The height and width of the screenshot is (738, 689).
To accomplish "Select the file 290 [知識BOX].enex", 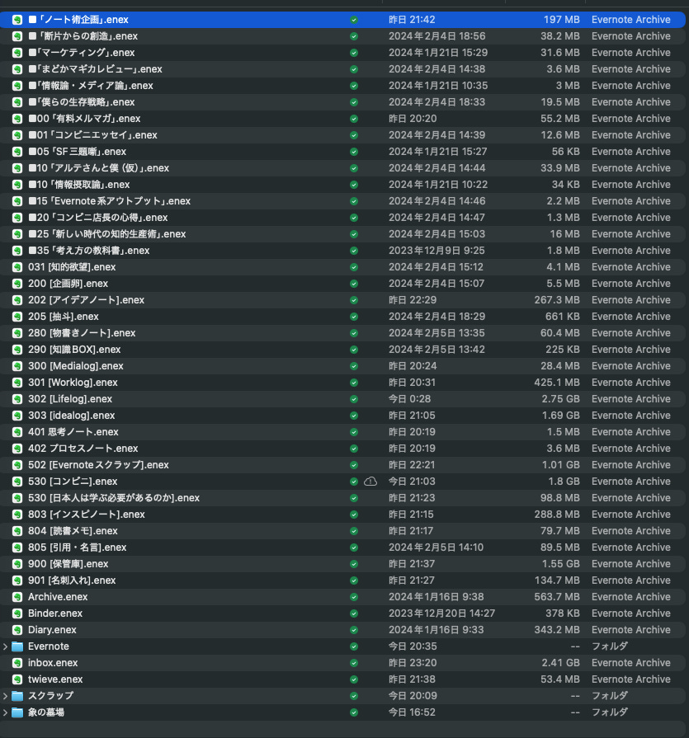I will [74, 350].
